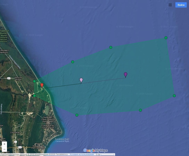Image resolution: width=189 pixels, height=156 pixels.
Task: Click the Canaveral Bight water label
Action: pos(62,140)
